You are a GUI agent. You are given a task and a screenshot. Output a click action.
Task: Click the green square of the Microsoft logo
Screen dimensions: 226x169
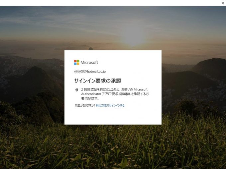78,61
